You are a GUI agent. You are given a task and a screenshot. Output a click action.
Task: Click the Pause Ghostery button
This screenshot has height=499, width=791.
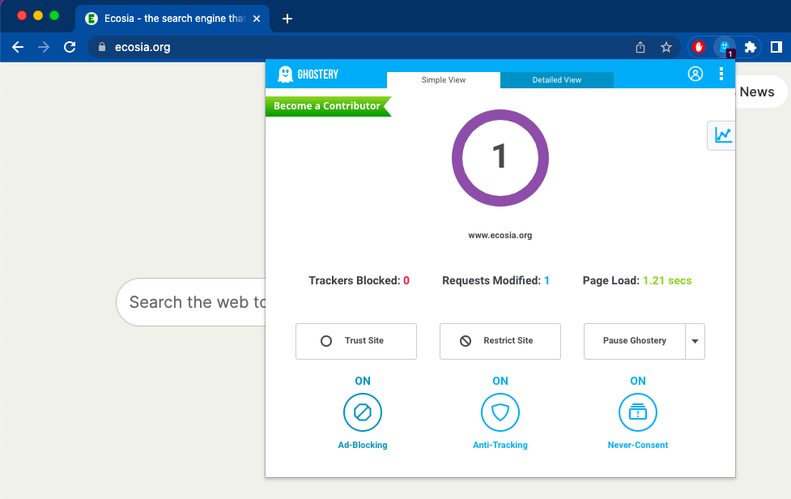pyautogui.click(x=635, y=342)
